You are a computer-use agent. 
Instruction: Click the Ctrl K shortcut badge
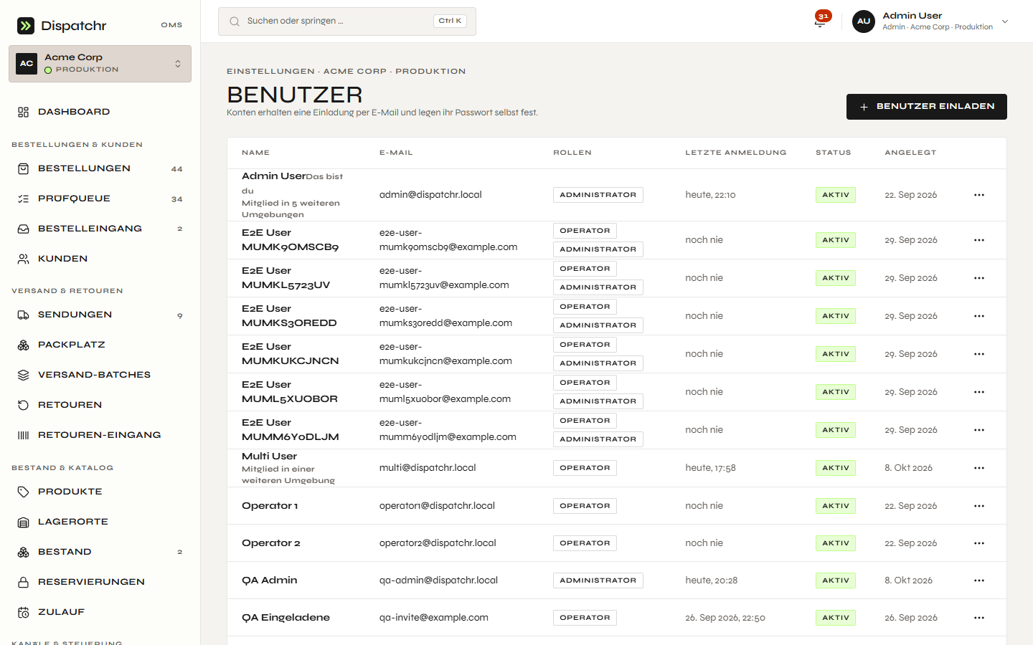(450, 21)
